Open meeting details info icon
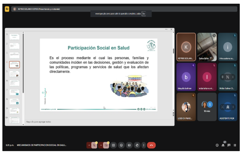This screenshot has height=155, width=245. tap(217, 145)
